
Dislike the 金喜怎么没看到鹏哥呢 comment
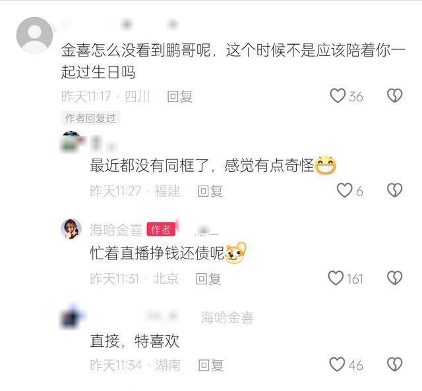(x=394, y=95)
